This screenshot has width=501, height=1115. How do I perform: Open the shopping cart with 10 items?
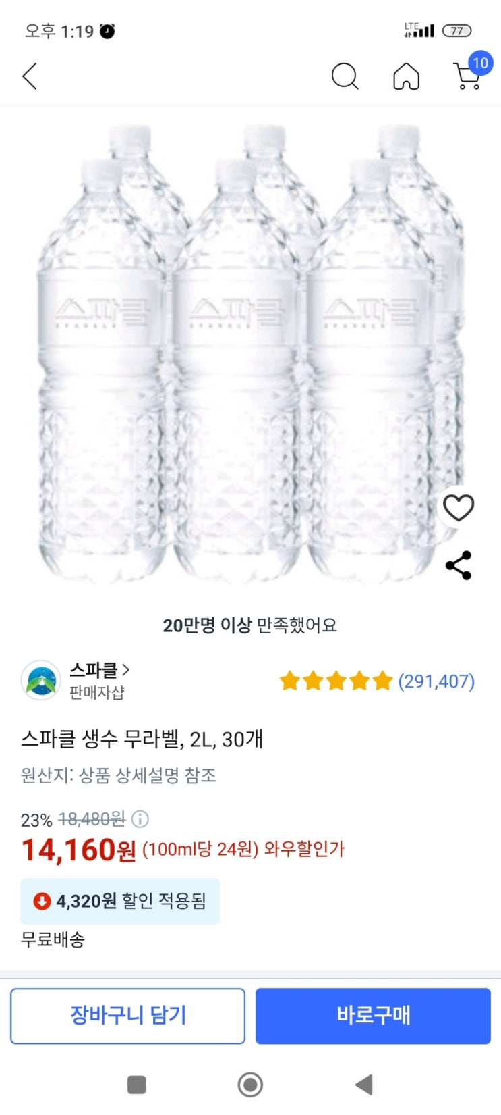tap(468, 76)
